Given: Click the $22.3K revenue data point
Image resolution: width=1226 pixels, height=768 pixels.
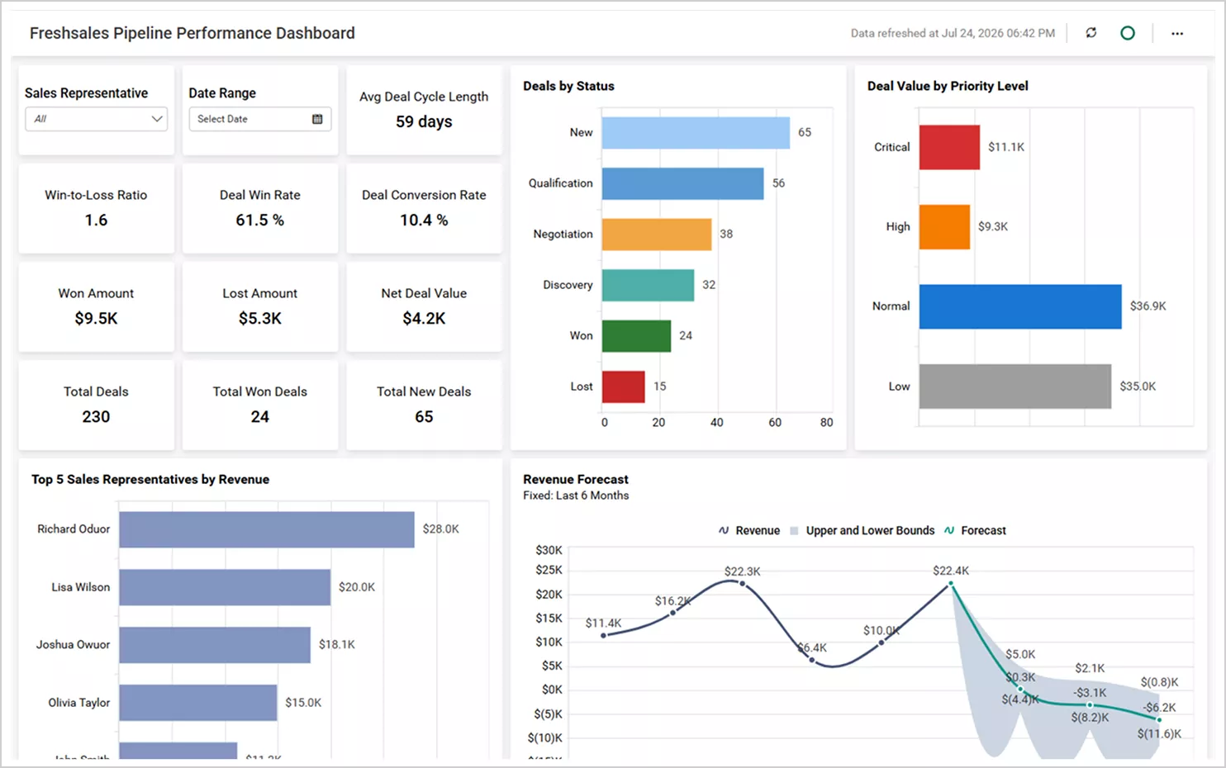Looking at the screenshot, I should 742,584.
